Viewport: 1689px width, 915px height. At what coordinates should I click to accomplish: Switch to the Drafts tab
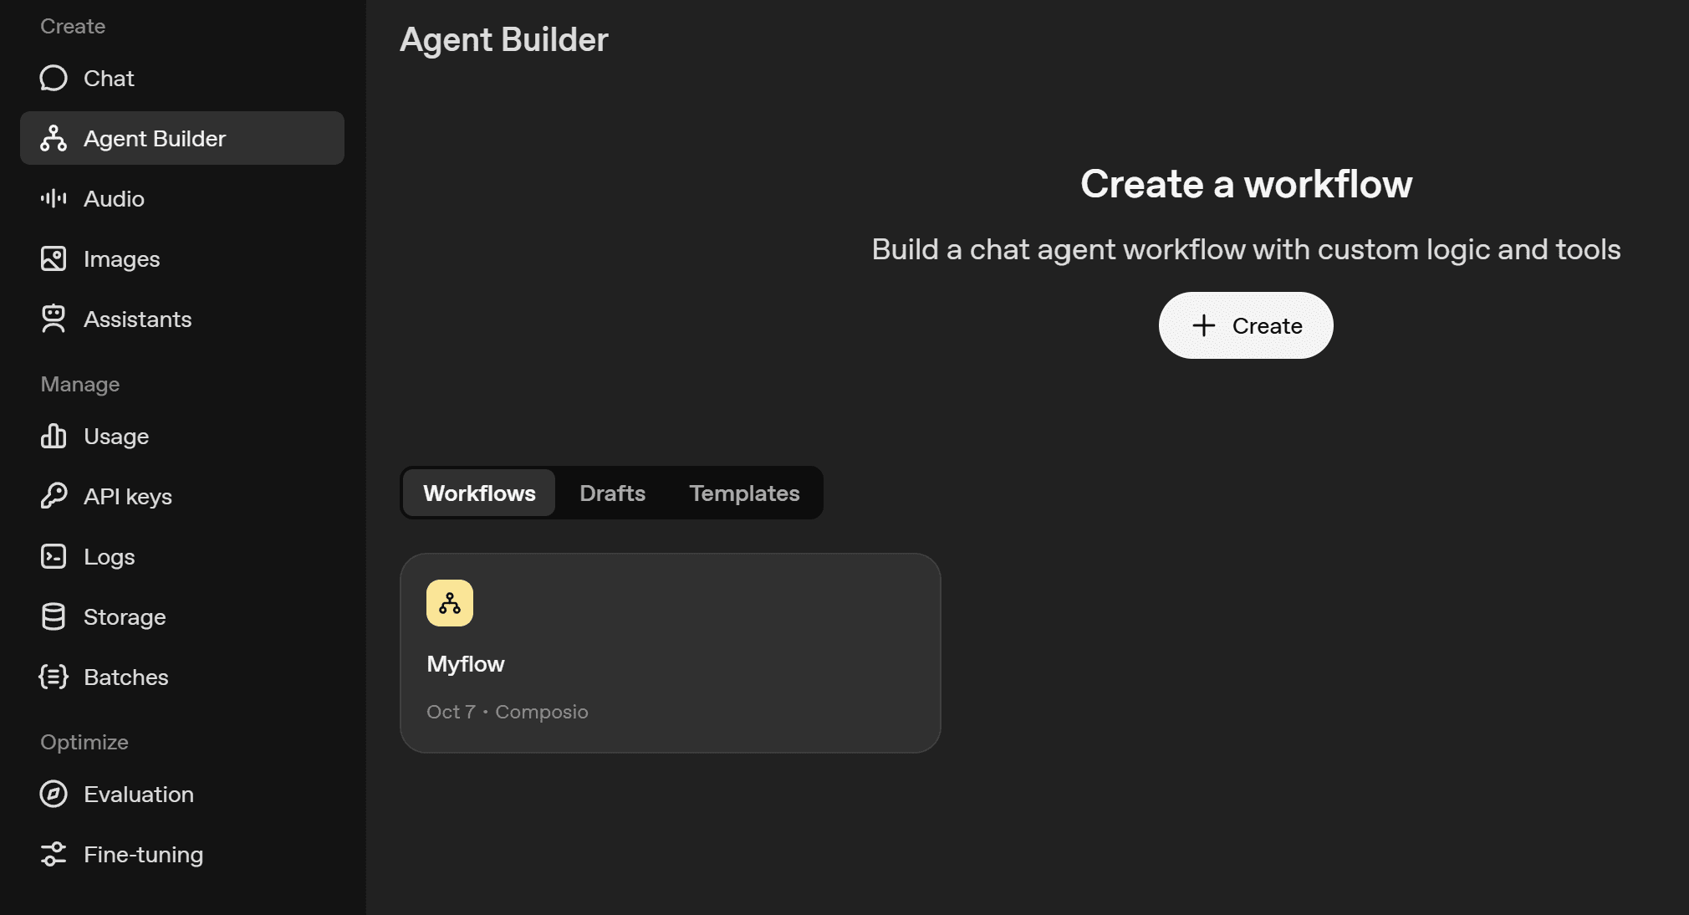[x=612, y=493]
